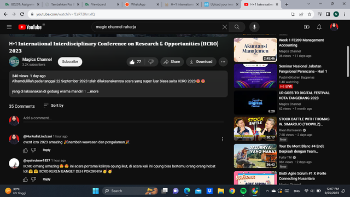The width and height of the screenshot is (350, 197).
Task: Like the video with 77 likes
Action: tap(135, 62)
